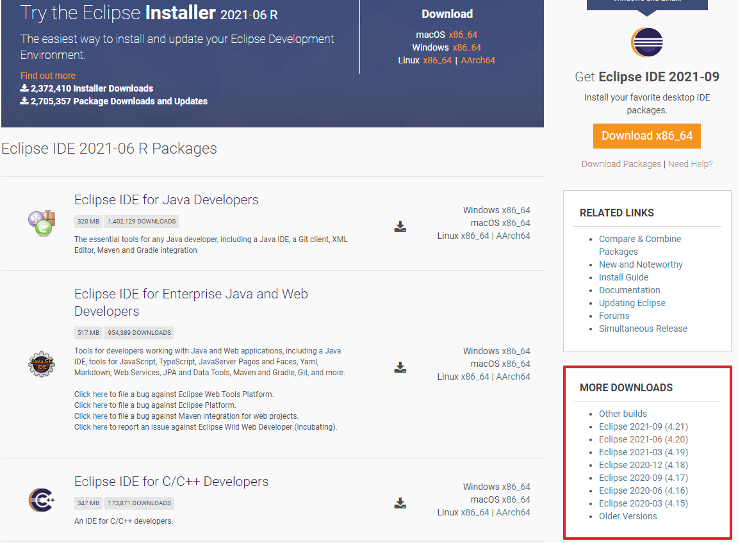Select Linux AArch64 for Java Developers
The width and height of the screenshot is (738, 543).
513,236
